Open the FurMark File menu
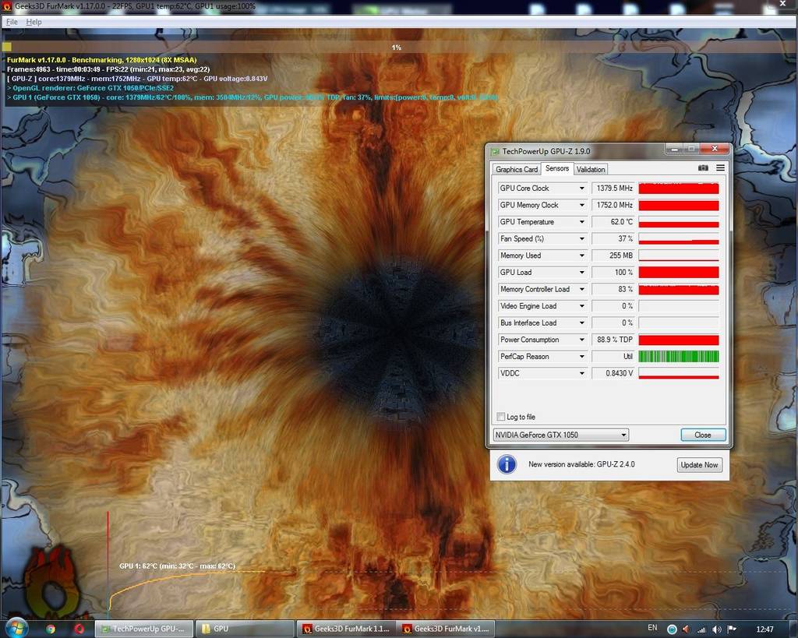Screen dimensions: 798x638 point(12,22)
